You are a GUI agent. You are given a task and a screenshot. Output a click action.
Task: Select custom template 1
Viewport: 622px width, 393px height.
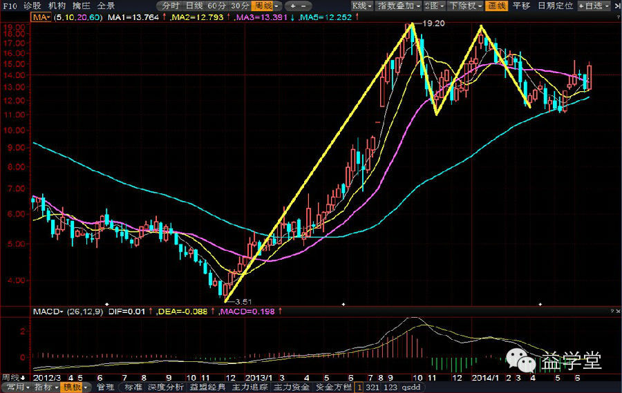point(359,387)
